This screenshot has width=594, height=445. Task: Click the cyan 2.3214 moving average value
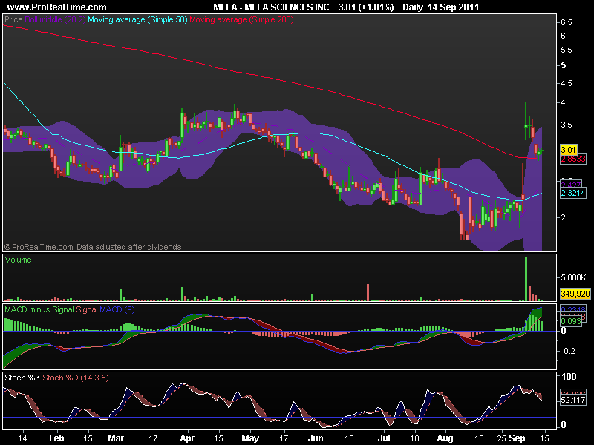572,193
